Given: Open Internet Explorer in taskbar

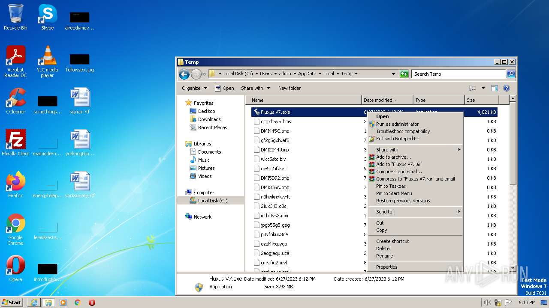Looking at the screenshot, I should [34, 302].
